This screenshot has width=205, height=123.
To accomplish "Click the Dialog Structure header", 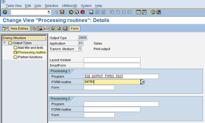I will pyautogui.click(x=24, y=38).
